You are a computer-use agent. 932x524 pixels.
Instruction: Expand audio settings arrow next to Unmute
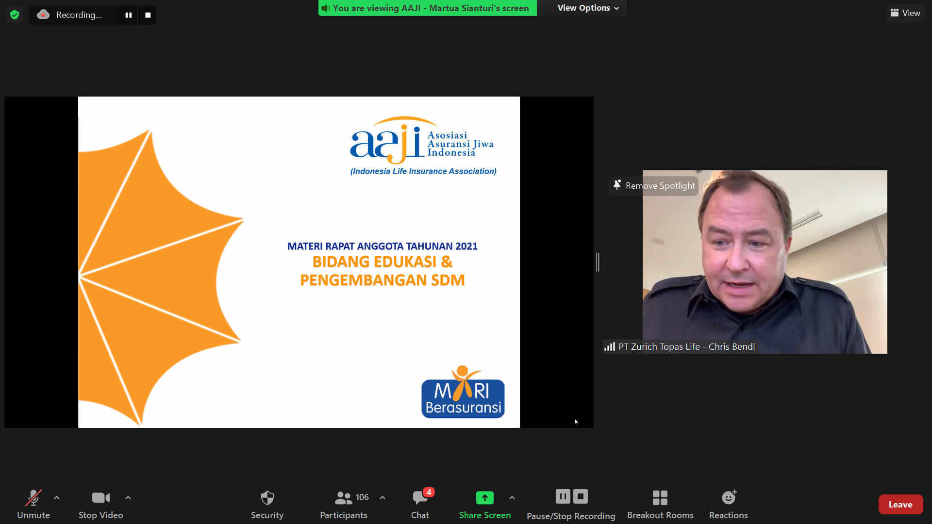click(x=57, y=498)
